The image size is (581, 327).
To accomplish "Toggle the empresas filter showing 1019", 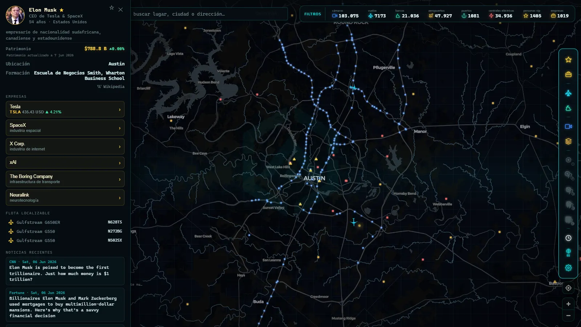I will [560, 14].
